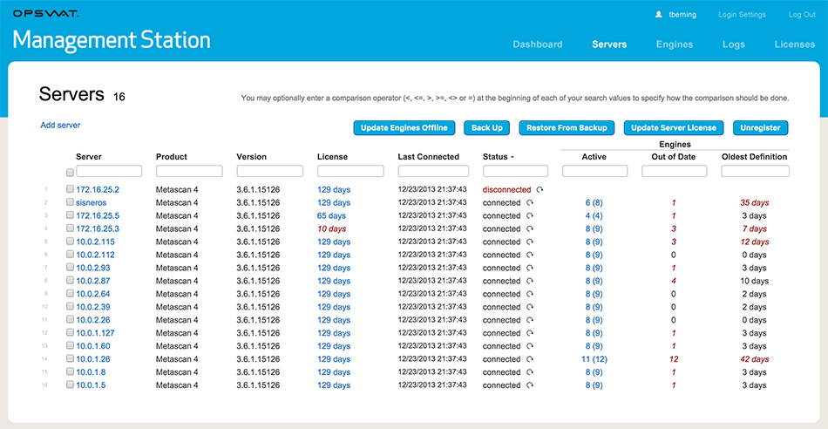
Task: Refresh status for server 10.0.1.26
Action: pos(530,359)
